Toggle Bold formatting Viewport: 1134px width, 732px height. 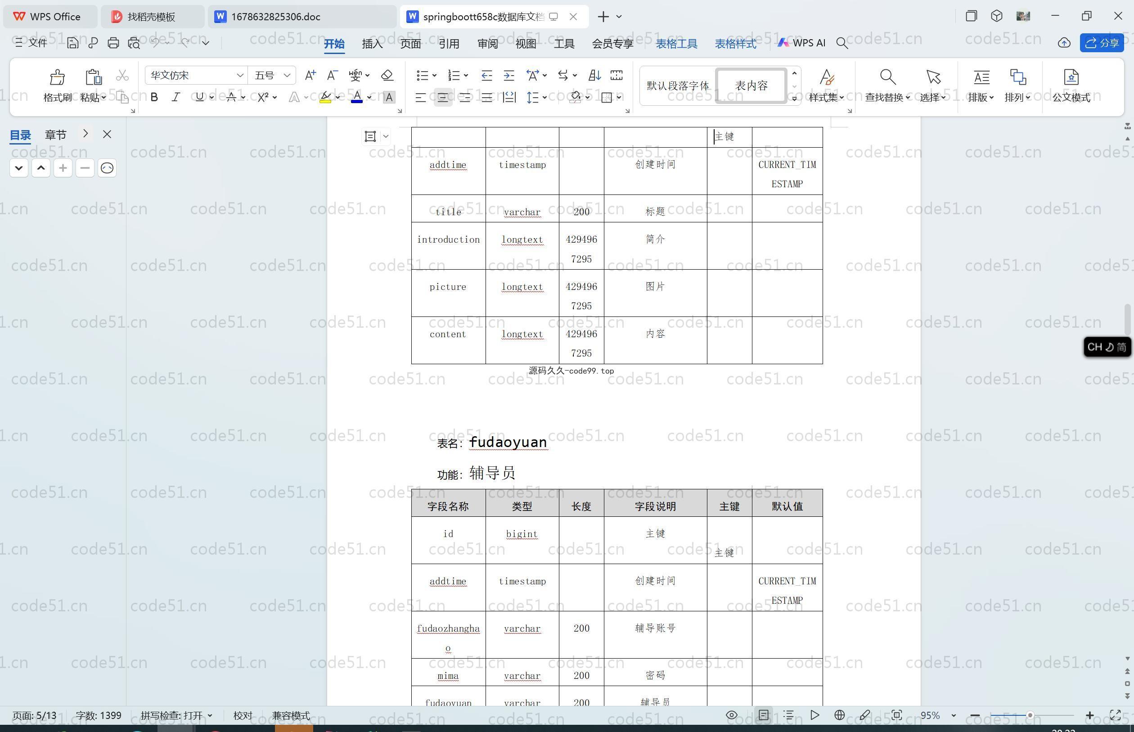(x=154, y=97)
